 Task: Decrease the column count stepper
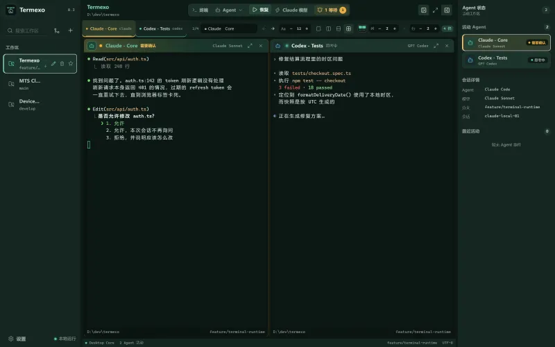coord(379,28)
